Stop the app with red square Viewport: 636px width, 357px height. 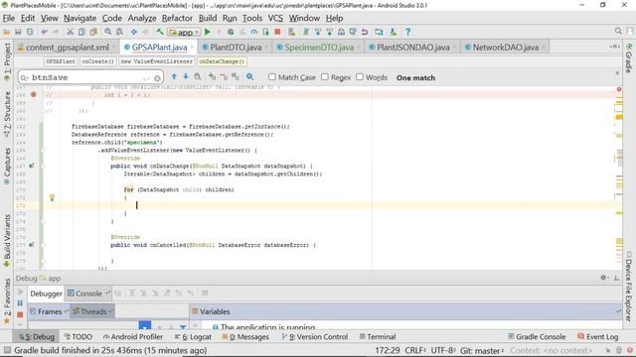point(277,32)
